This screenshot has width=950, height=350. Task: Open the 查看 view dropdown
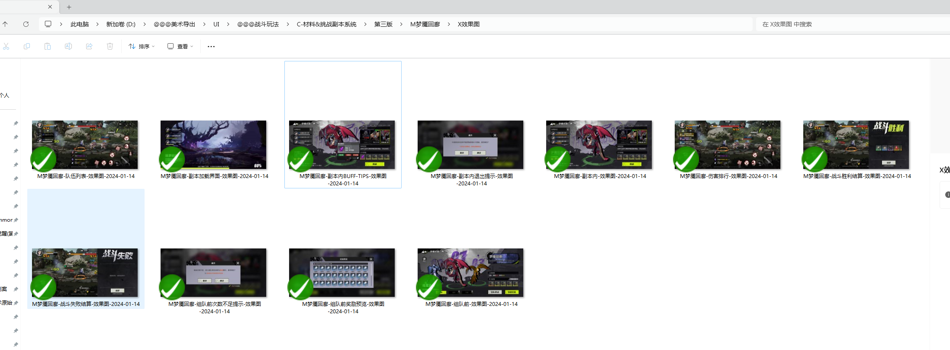(180, 46)
